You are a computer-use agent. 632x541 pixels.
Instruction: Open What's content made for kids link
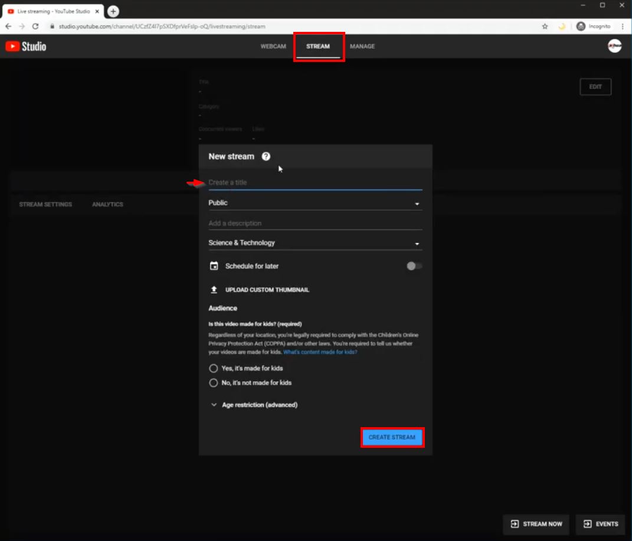click(x=320, y=352)
